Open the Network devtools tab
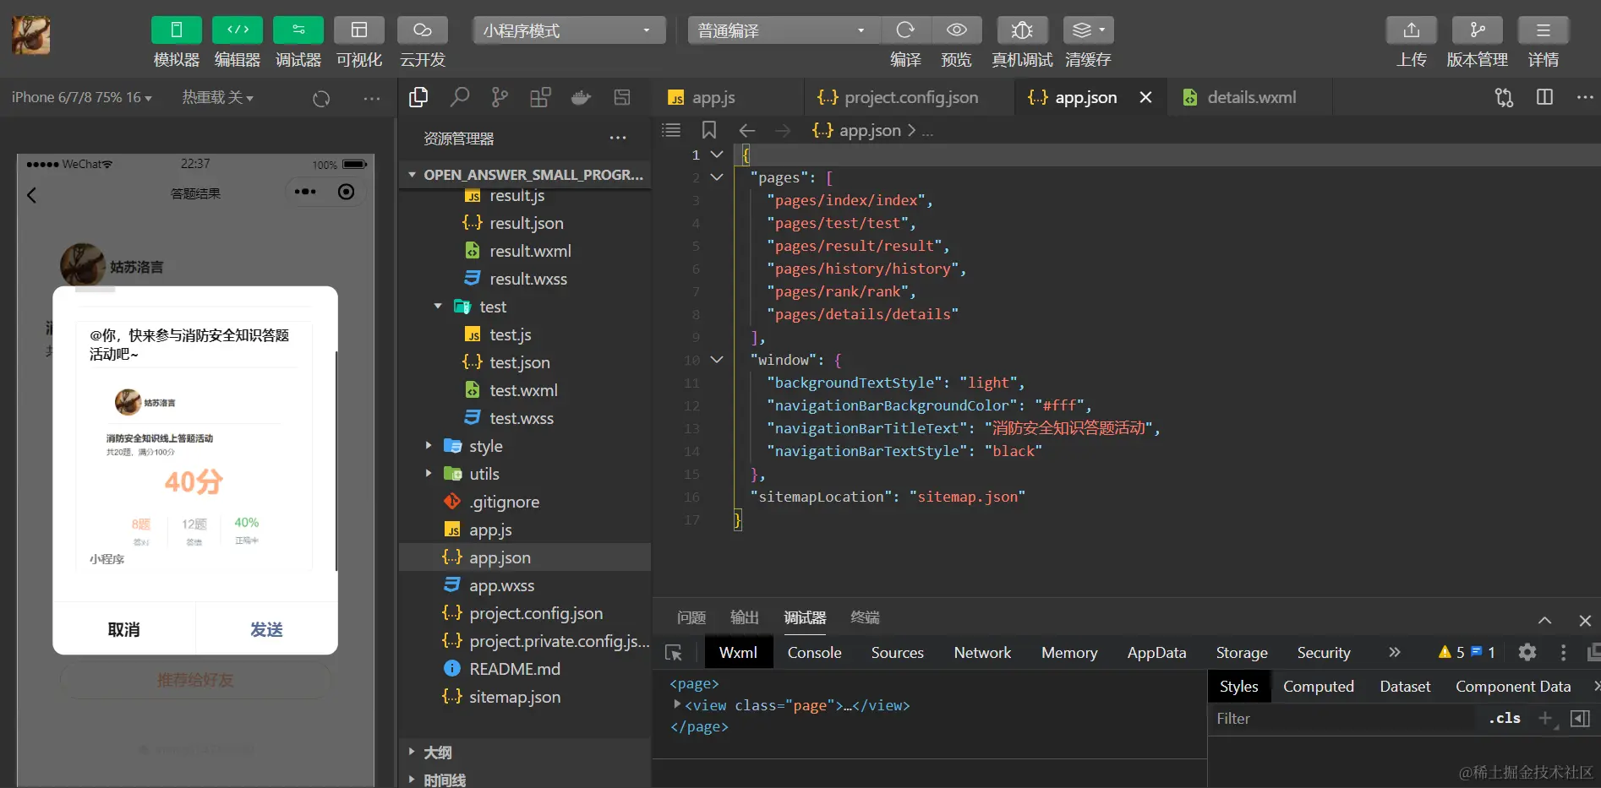1601x788 pixels. click(x=982, y=652)
